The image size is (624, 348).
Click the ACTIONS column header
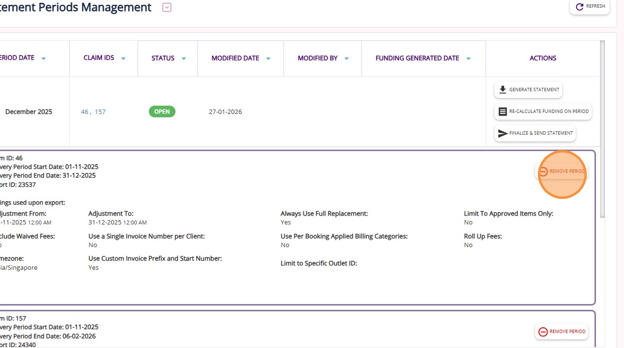[x=543, y=58]
